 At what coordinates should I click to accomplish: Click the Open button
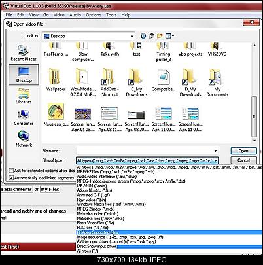point(243,151)
